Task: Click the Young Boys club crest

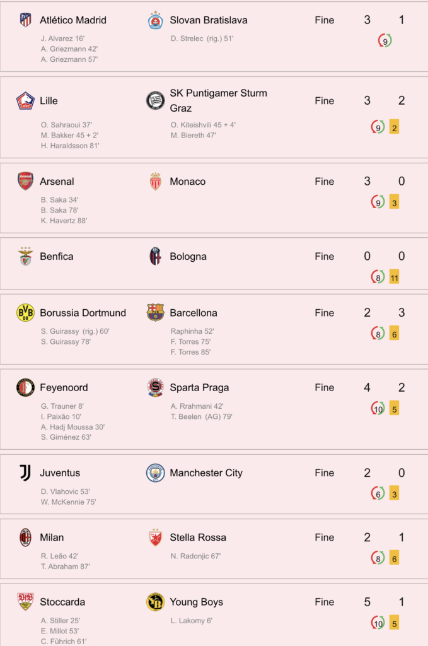Action: click(x=156, y=602)
